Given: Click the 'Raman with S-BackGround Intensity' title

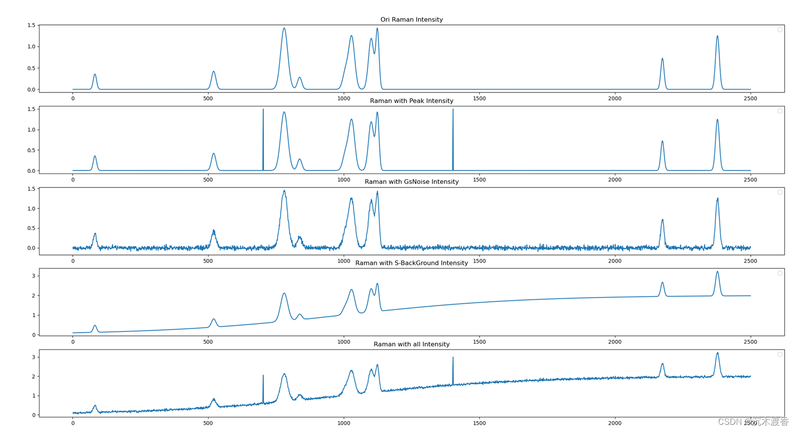Looking at the screenshot, I should 411,263.
